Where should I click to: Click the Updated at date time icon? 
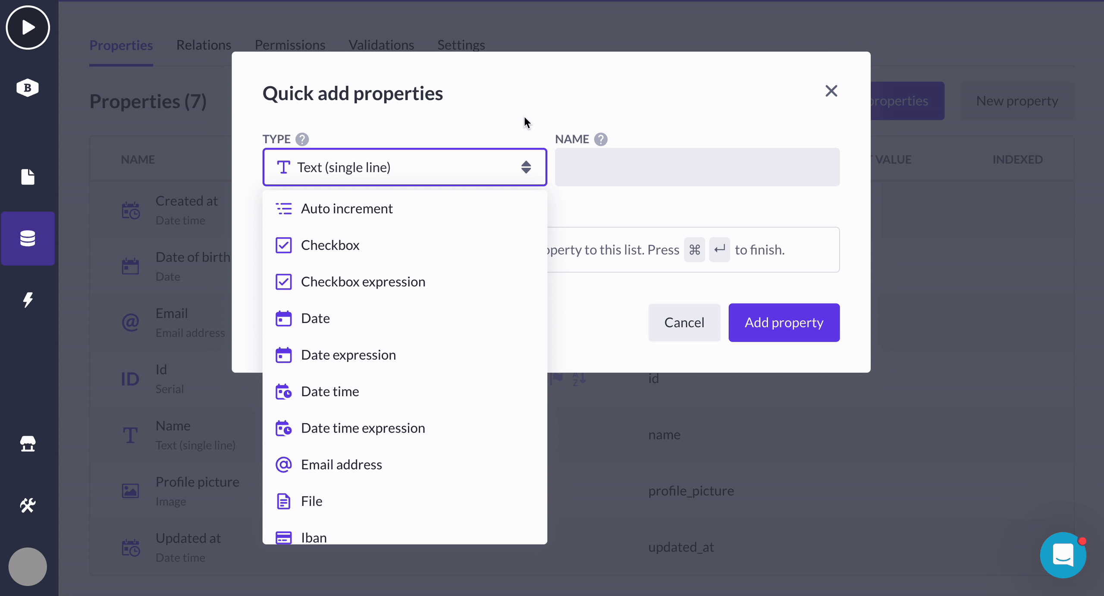[x=130, y=548]
